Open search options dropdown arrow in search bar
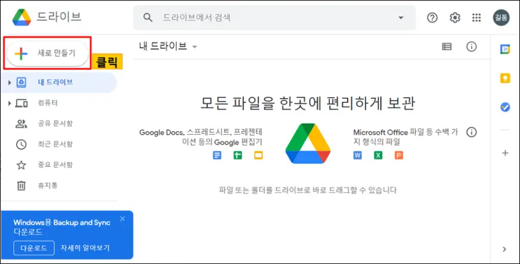This screenshot has width=520, height=264. click(401, 18)
